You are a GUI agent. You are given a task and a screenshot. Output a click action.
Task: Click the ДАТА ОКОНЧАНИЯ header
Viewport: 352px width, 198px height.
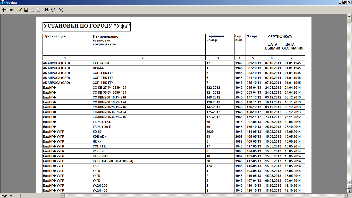(x=293, y=46)
